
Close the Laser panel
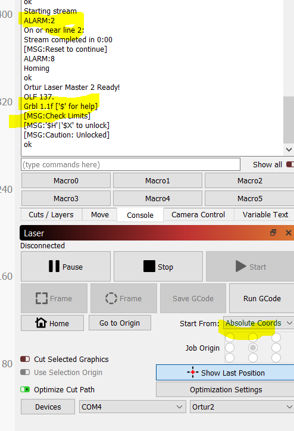coord(288,233)
